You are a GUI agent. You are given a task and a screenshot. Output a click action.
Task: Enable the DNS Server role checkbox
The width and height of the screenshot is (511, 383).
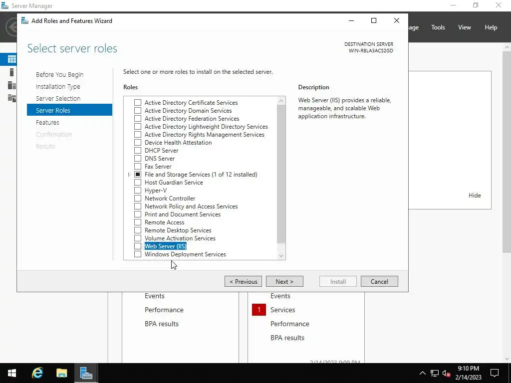click(x=138, y=159)
